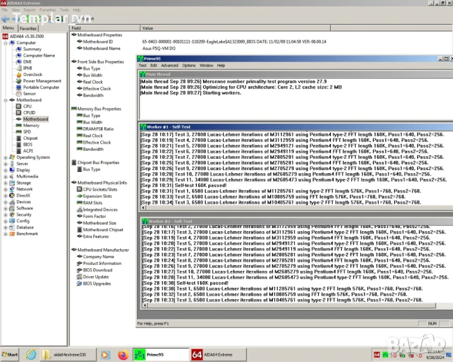Screen dimensions: 453x362
Task: Click the Overclock item in sidebar
Action: point(32,75)
